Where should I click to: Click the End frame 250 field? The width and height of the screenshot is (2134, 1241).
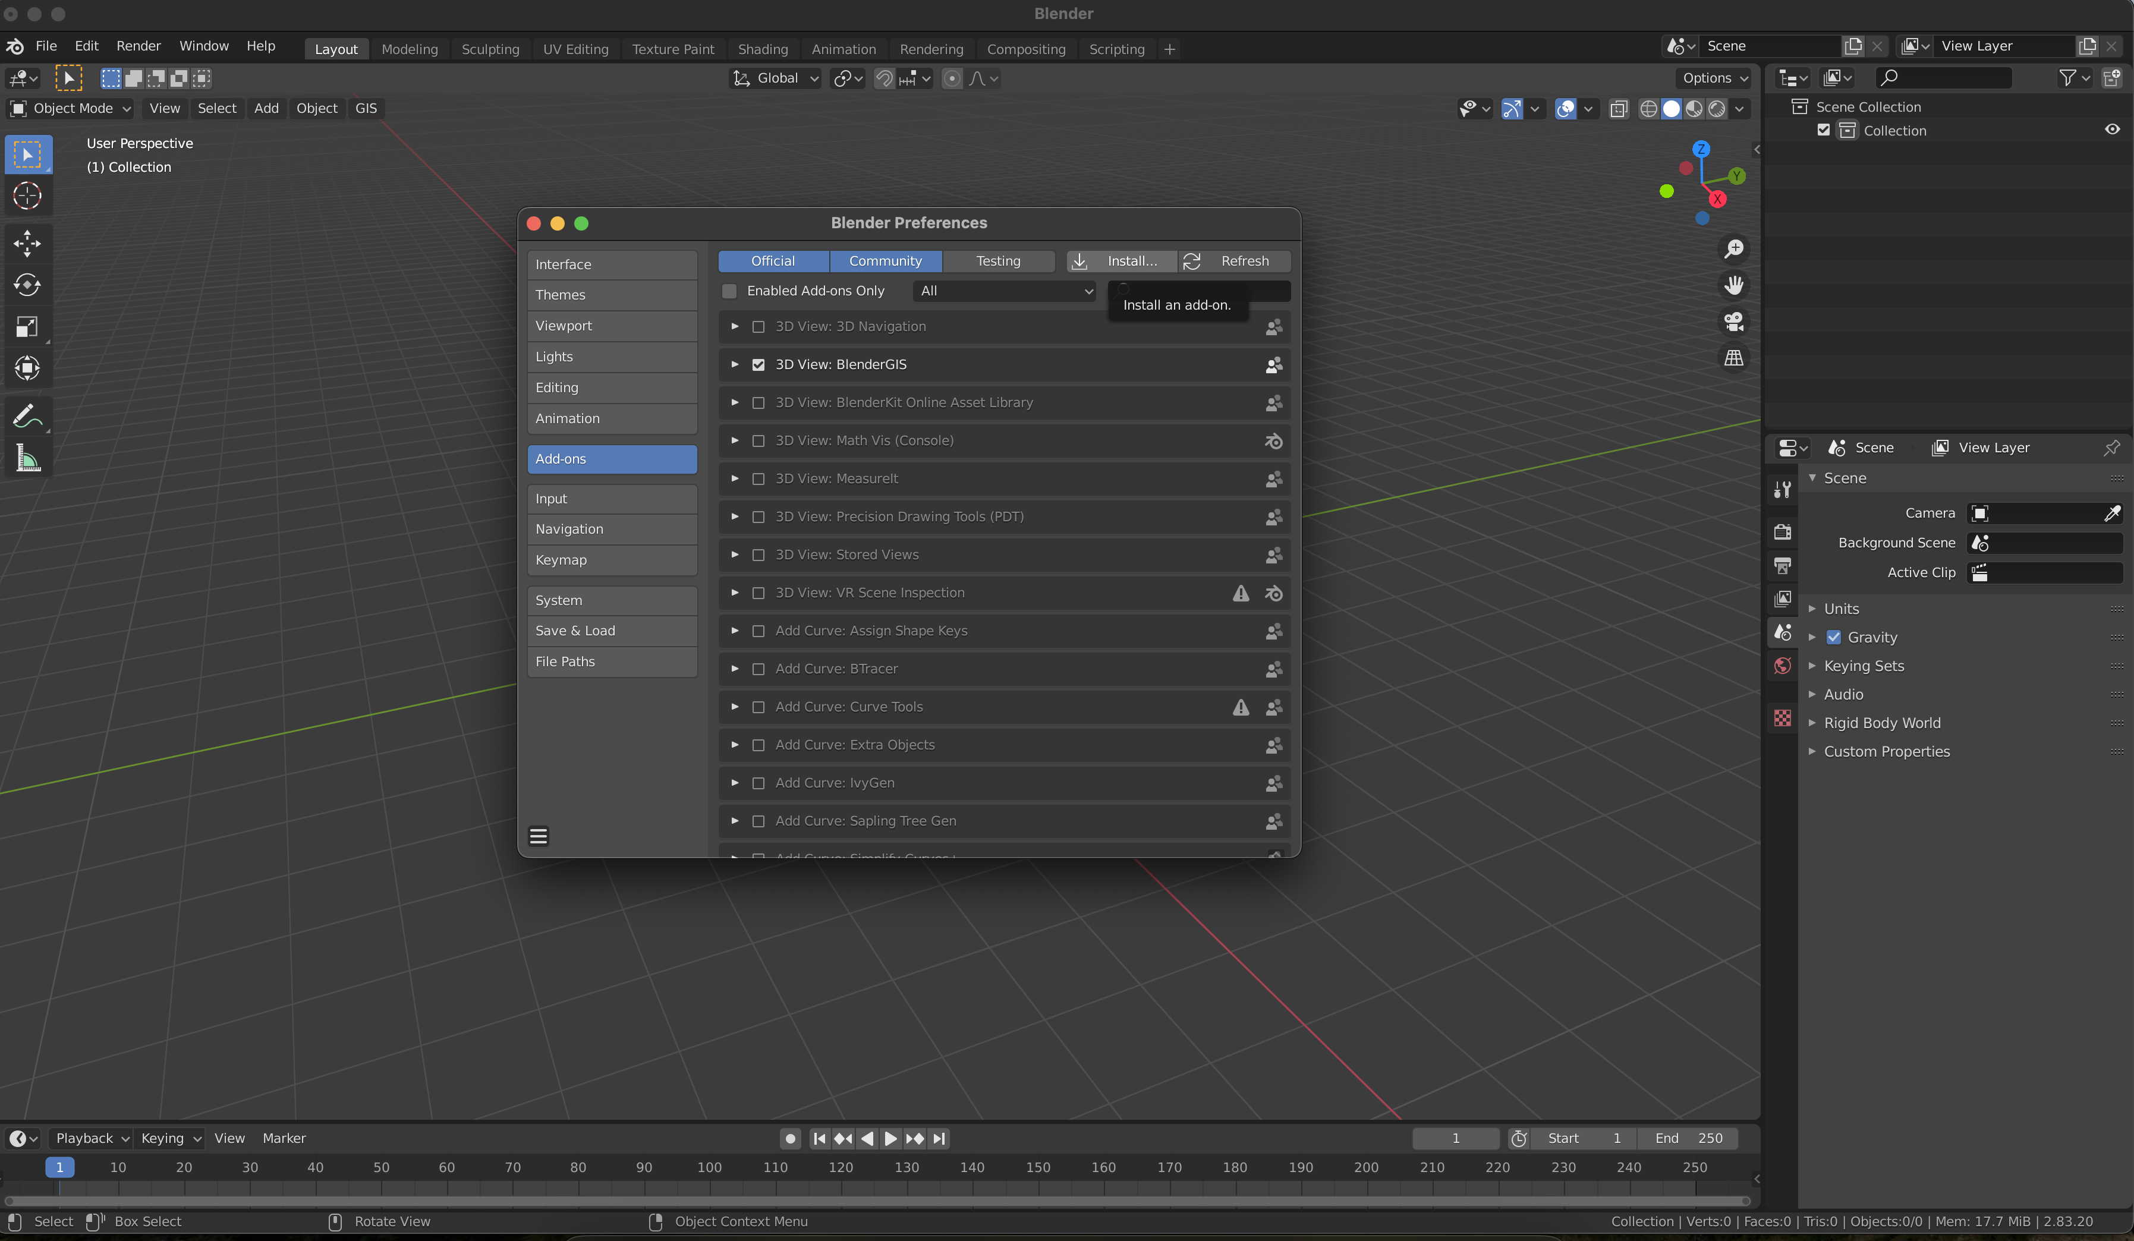tap(1688, 1139)
